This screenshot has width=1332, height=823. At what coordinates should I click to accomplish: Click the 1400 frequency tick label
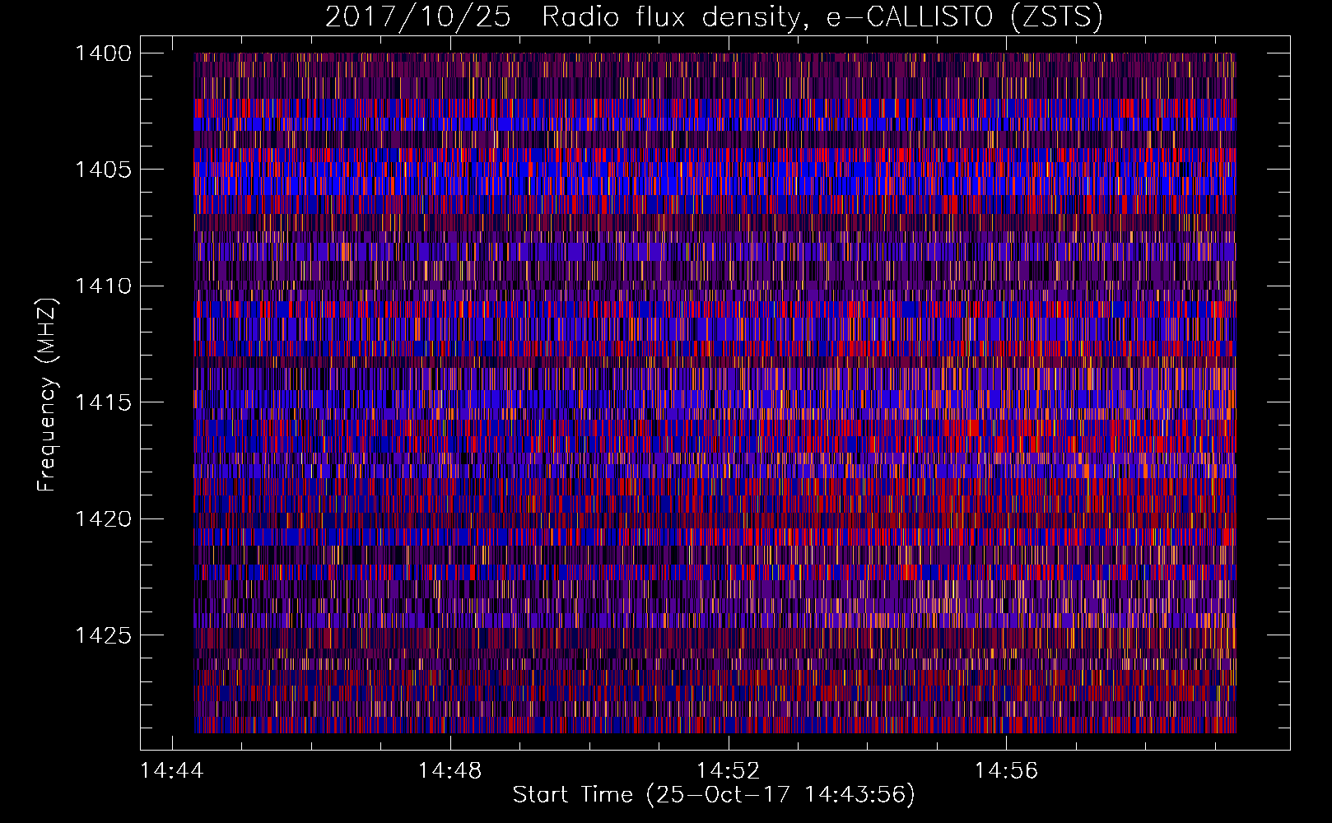pos(103,53)
